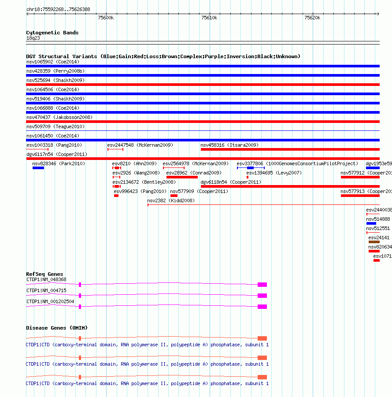This screenshot has width=392, height=397.
Task: Select the Cytogenetic Bands track title
Action: pos(52,33)
